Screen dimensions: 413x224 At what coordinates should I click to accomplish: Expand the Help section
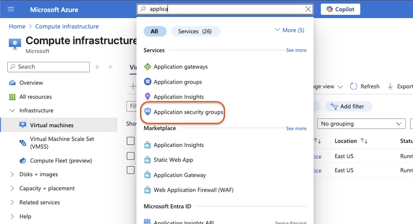[12, 216]
